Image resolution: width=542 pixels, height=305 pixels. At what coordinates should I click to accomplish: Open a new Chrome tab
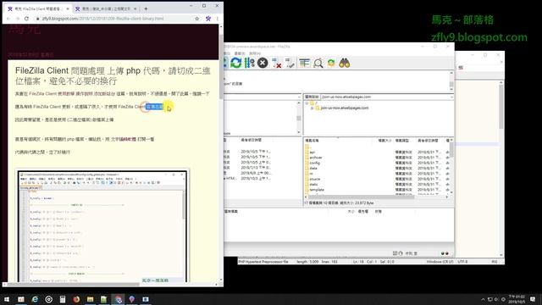click(146, 8)
